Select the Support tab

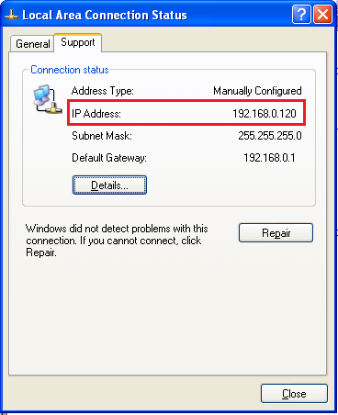click(78, 42)
